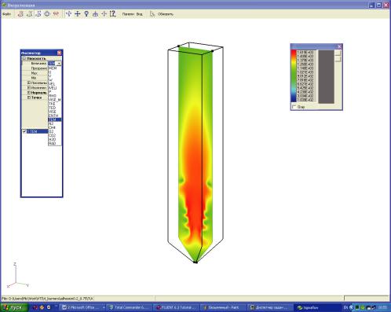The width and height of the screenshot is (391, 312).
Task: Click the red circle-with-line toolbar icon
Action: [47, 13]
